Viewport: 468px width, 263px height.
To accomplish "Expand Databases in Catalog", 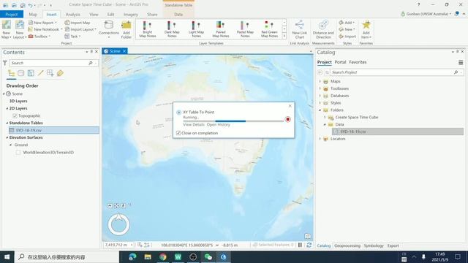I will click(x=320, y=96).
